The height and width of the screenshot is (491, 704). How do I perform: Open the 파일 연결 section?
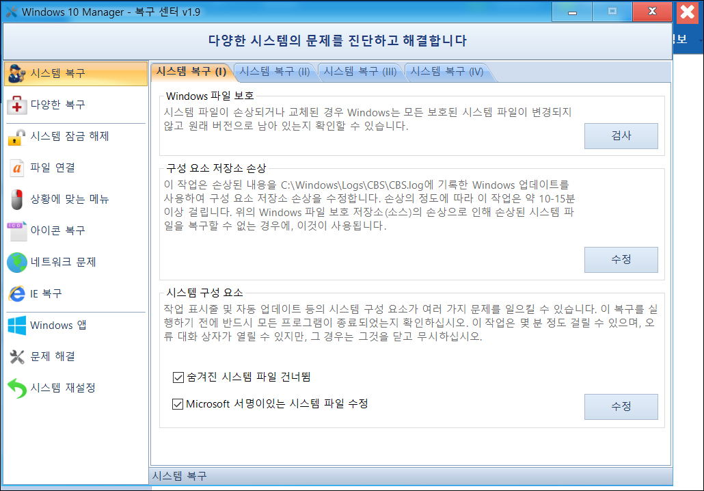(x=75, y=168)
